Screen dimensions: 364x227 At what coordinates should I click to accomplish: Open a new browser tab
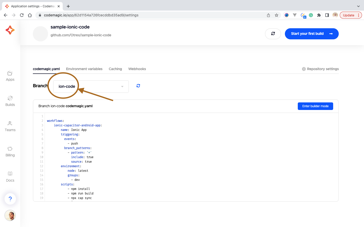[68, 6]
